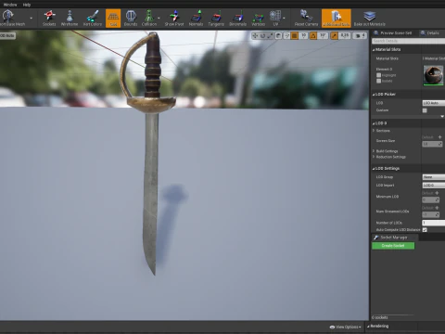Screen dimensions: 445x334
Task: Open the UV channel dropdown arrow
Action: (284, 18)
